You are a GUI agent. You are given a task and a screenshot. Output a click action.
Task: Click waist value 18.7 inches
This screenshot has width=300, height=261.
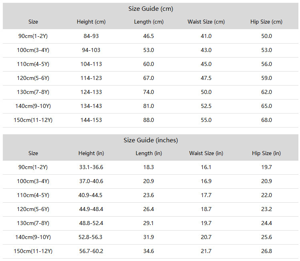tap(206, 209)
